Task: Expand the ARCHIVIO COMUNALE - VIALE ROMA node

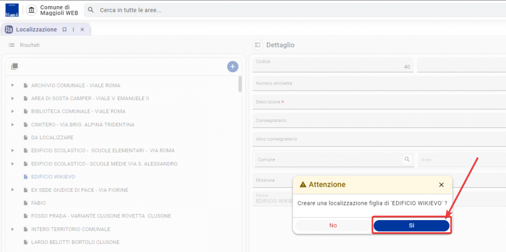Action: coord(13,85)
